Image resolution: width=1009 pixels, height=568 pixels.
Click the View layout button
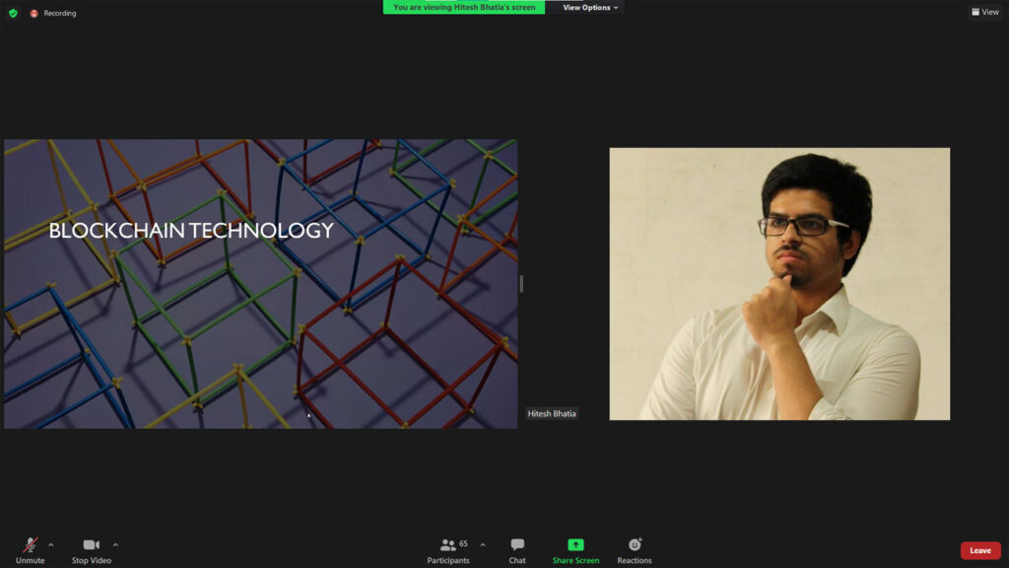pyautogui.click(x=985, y=12)
